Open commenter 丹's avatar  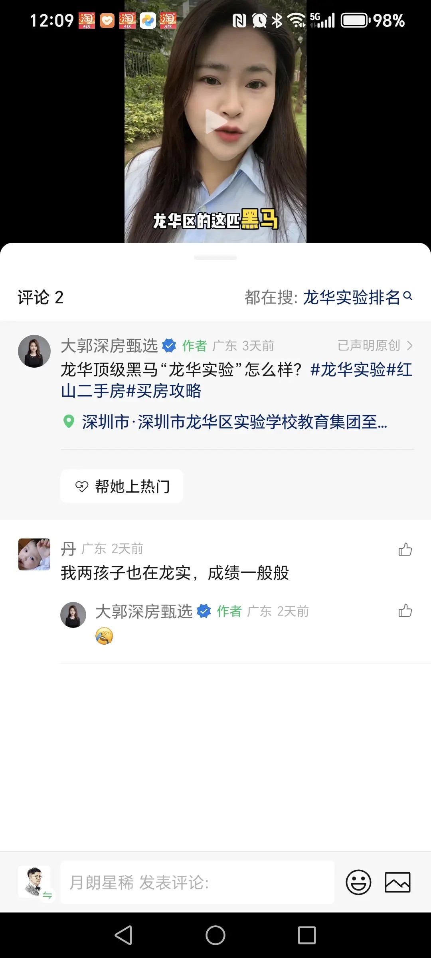[34, 554]
